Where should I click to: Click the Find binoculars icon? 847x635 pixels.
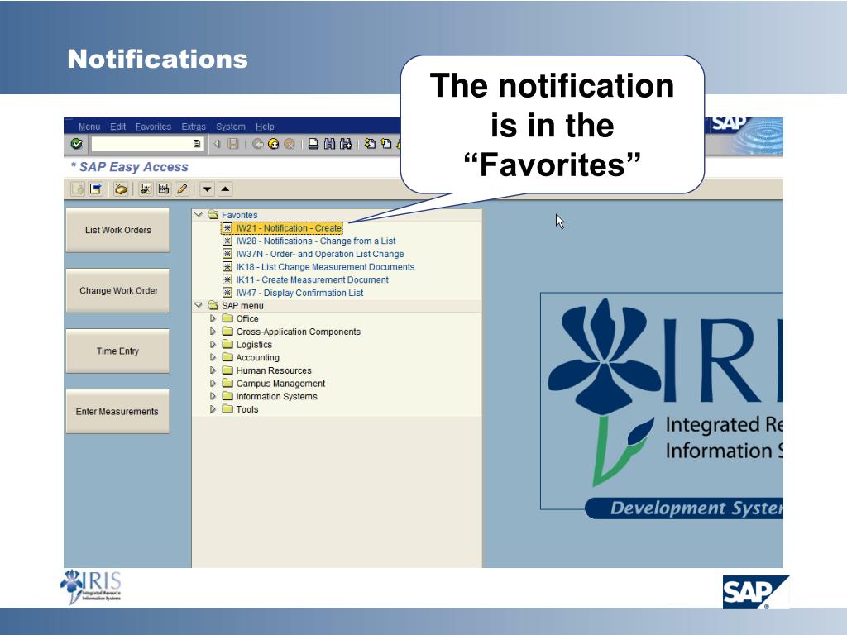pyautogui.click(x=329, y=144)
